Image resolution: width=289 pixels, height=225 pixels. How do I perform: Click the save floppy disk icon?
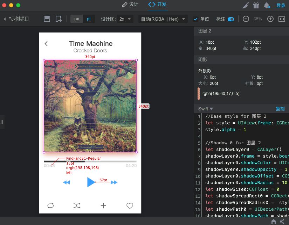(47, 19)
